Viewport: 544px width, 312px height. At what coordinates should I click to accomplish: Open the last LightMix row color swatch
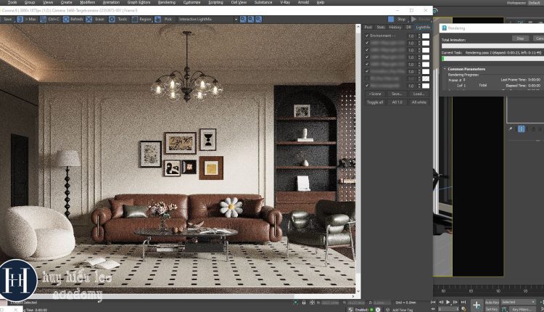(426, 86)
